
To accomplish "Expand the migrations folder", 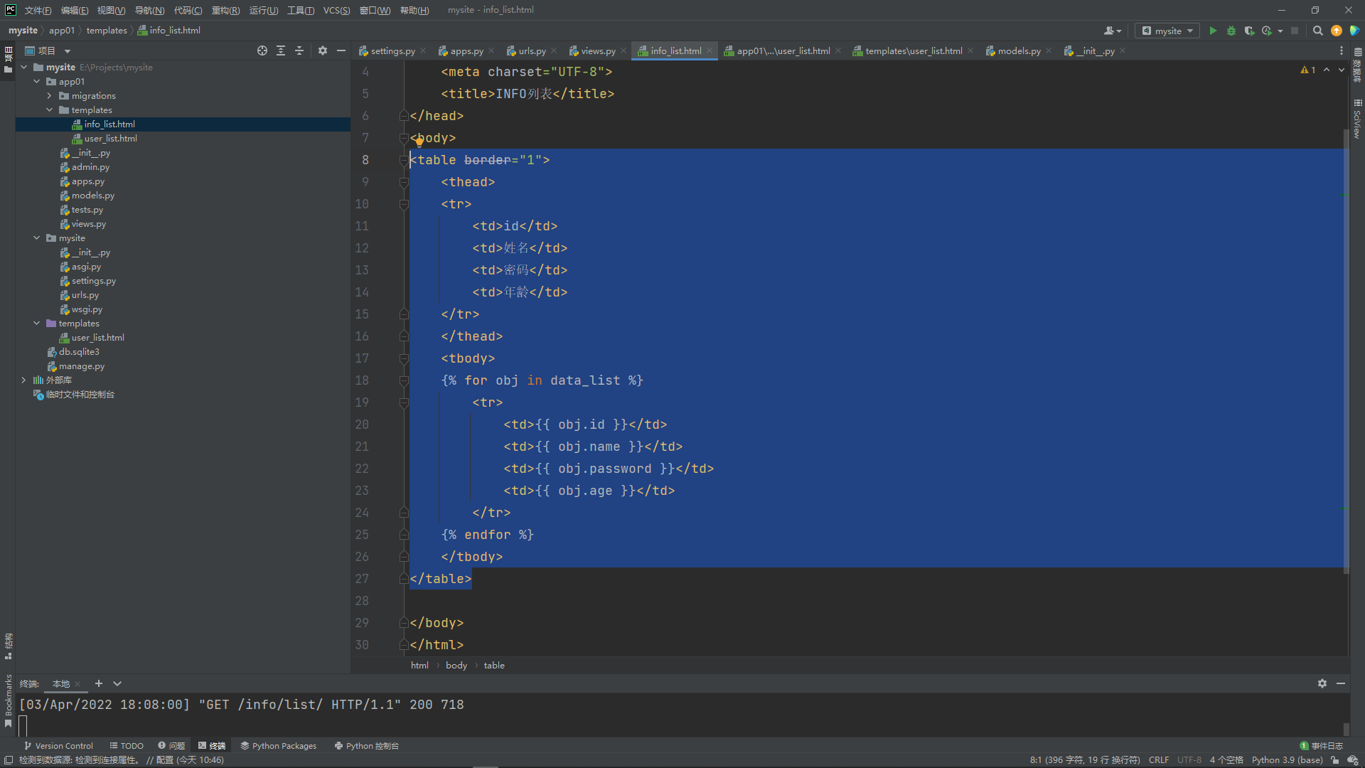I will [50, 96].
